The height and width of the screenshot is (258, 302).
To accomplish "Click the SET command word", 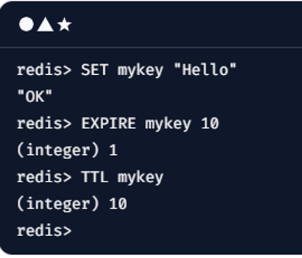I will pos(94,70).
